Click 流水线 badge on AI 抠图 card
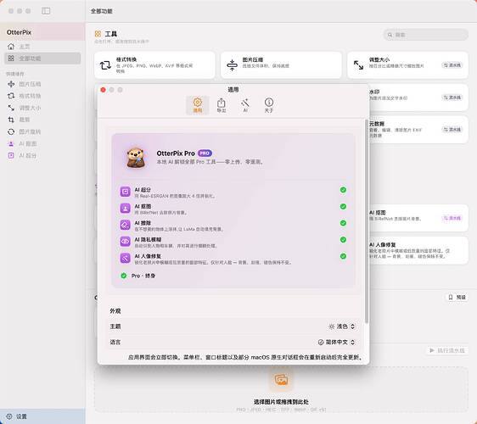This screenshot has height=424, width=477. click(x=452, y=218)
